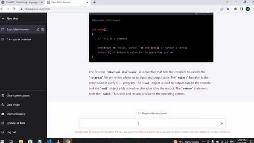
Task: Reload the current page
Action: click(14, 9)
